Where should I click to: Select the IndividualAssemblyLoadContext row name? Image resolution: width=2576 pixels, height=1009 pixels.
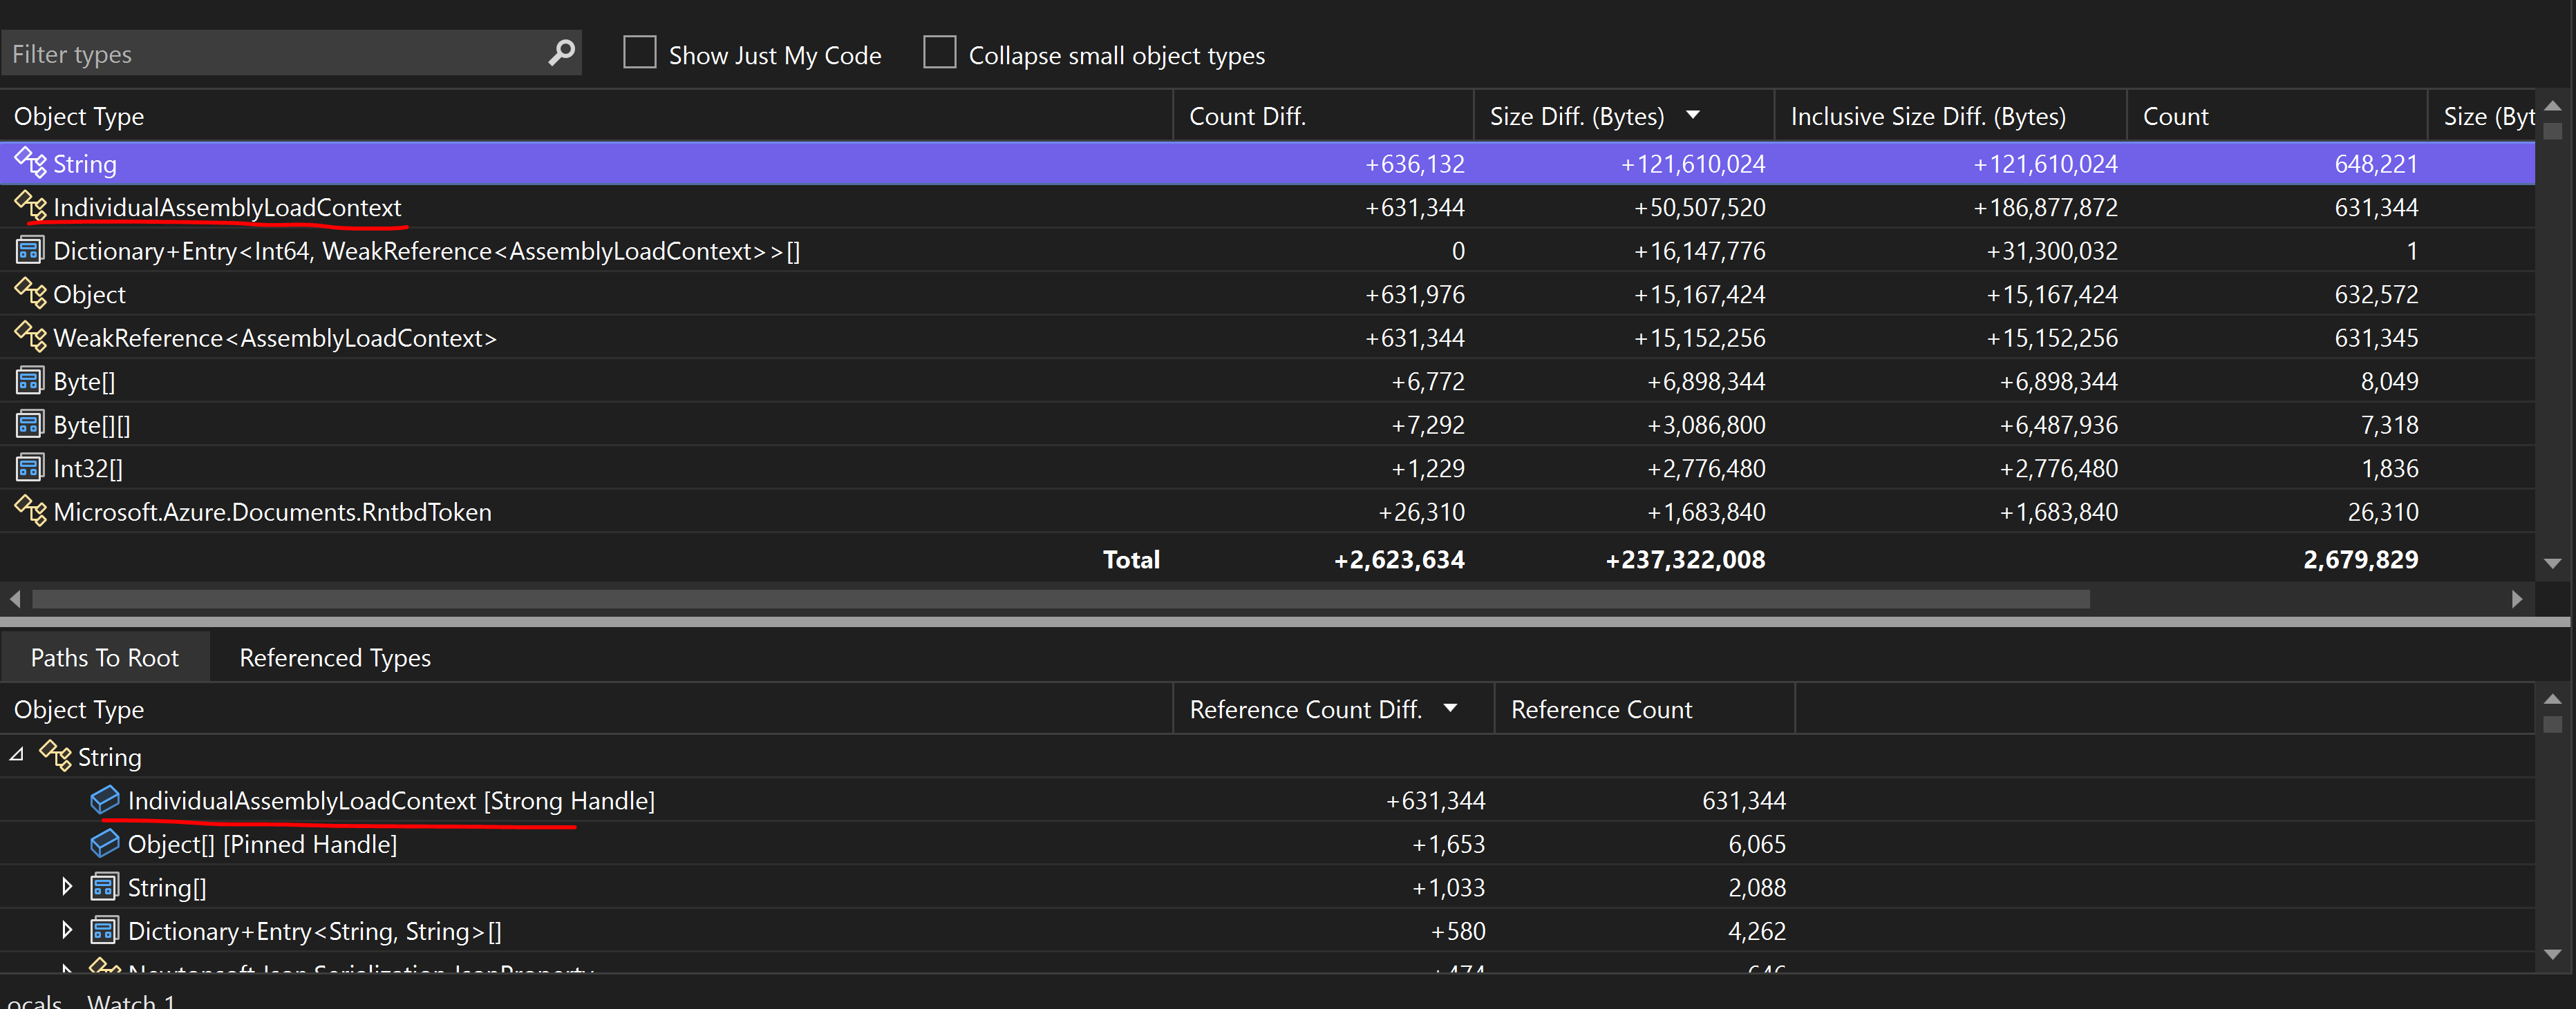tap(227, 206)
